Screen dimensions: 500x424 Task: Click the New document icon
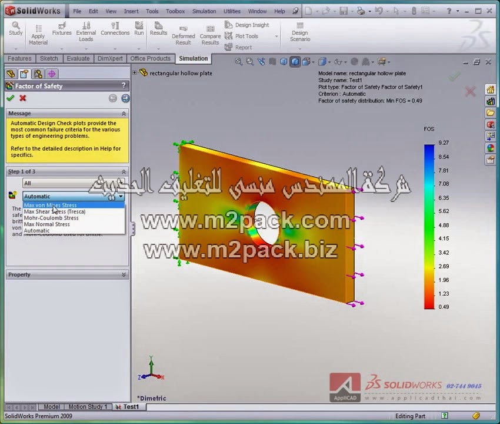pyautogui.click(x=308, y=11)
